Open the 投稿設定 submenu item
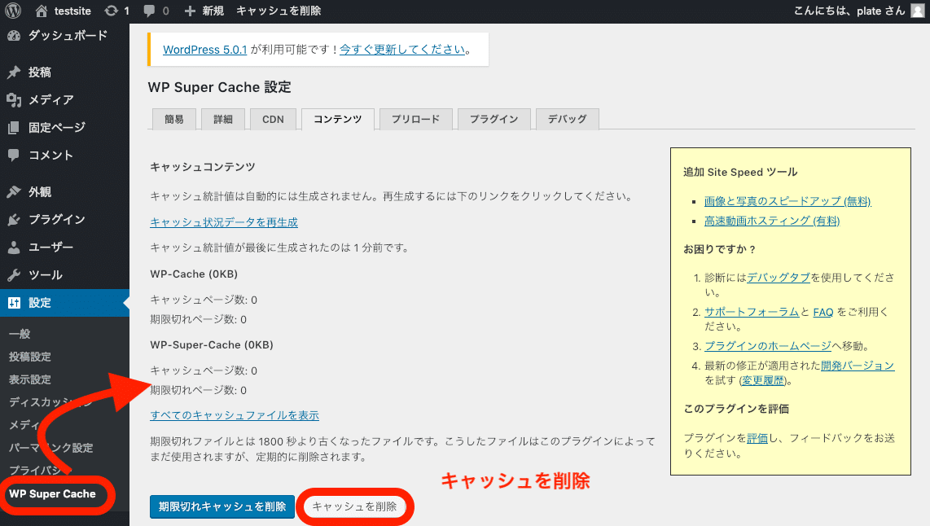 click(x=29, y=357)
